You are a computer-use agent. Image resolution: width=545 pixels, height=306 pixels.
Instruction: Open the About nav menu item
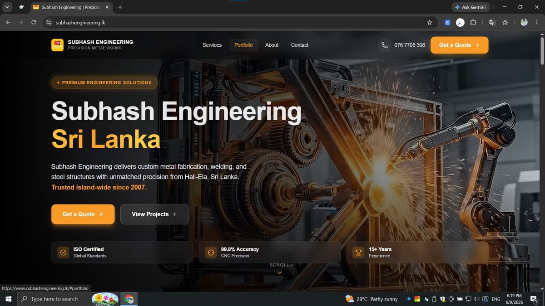[272, 45]
